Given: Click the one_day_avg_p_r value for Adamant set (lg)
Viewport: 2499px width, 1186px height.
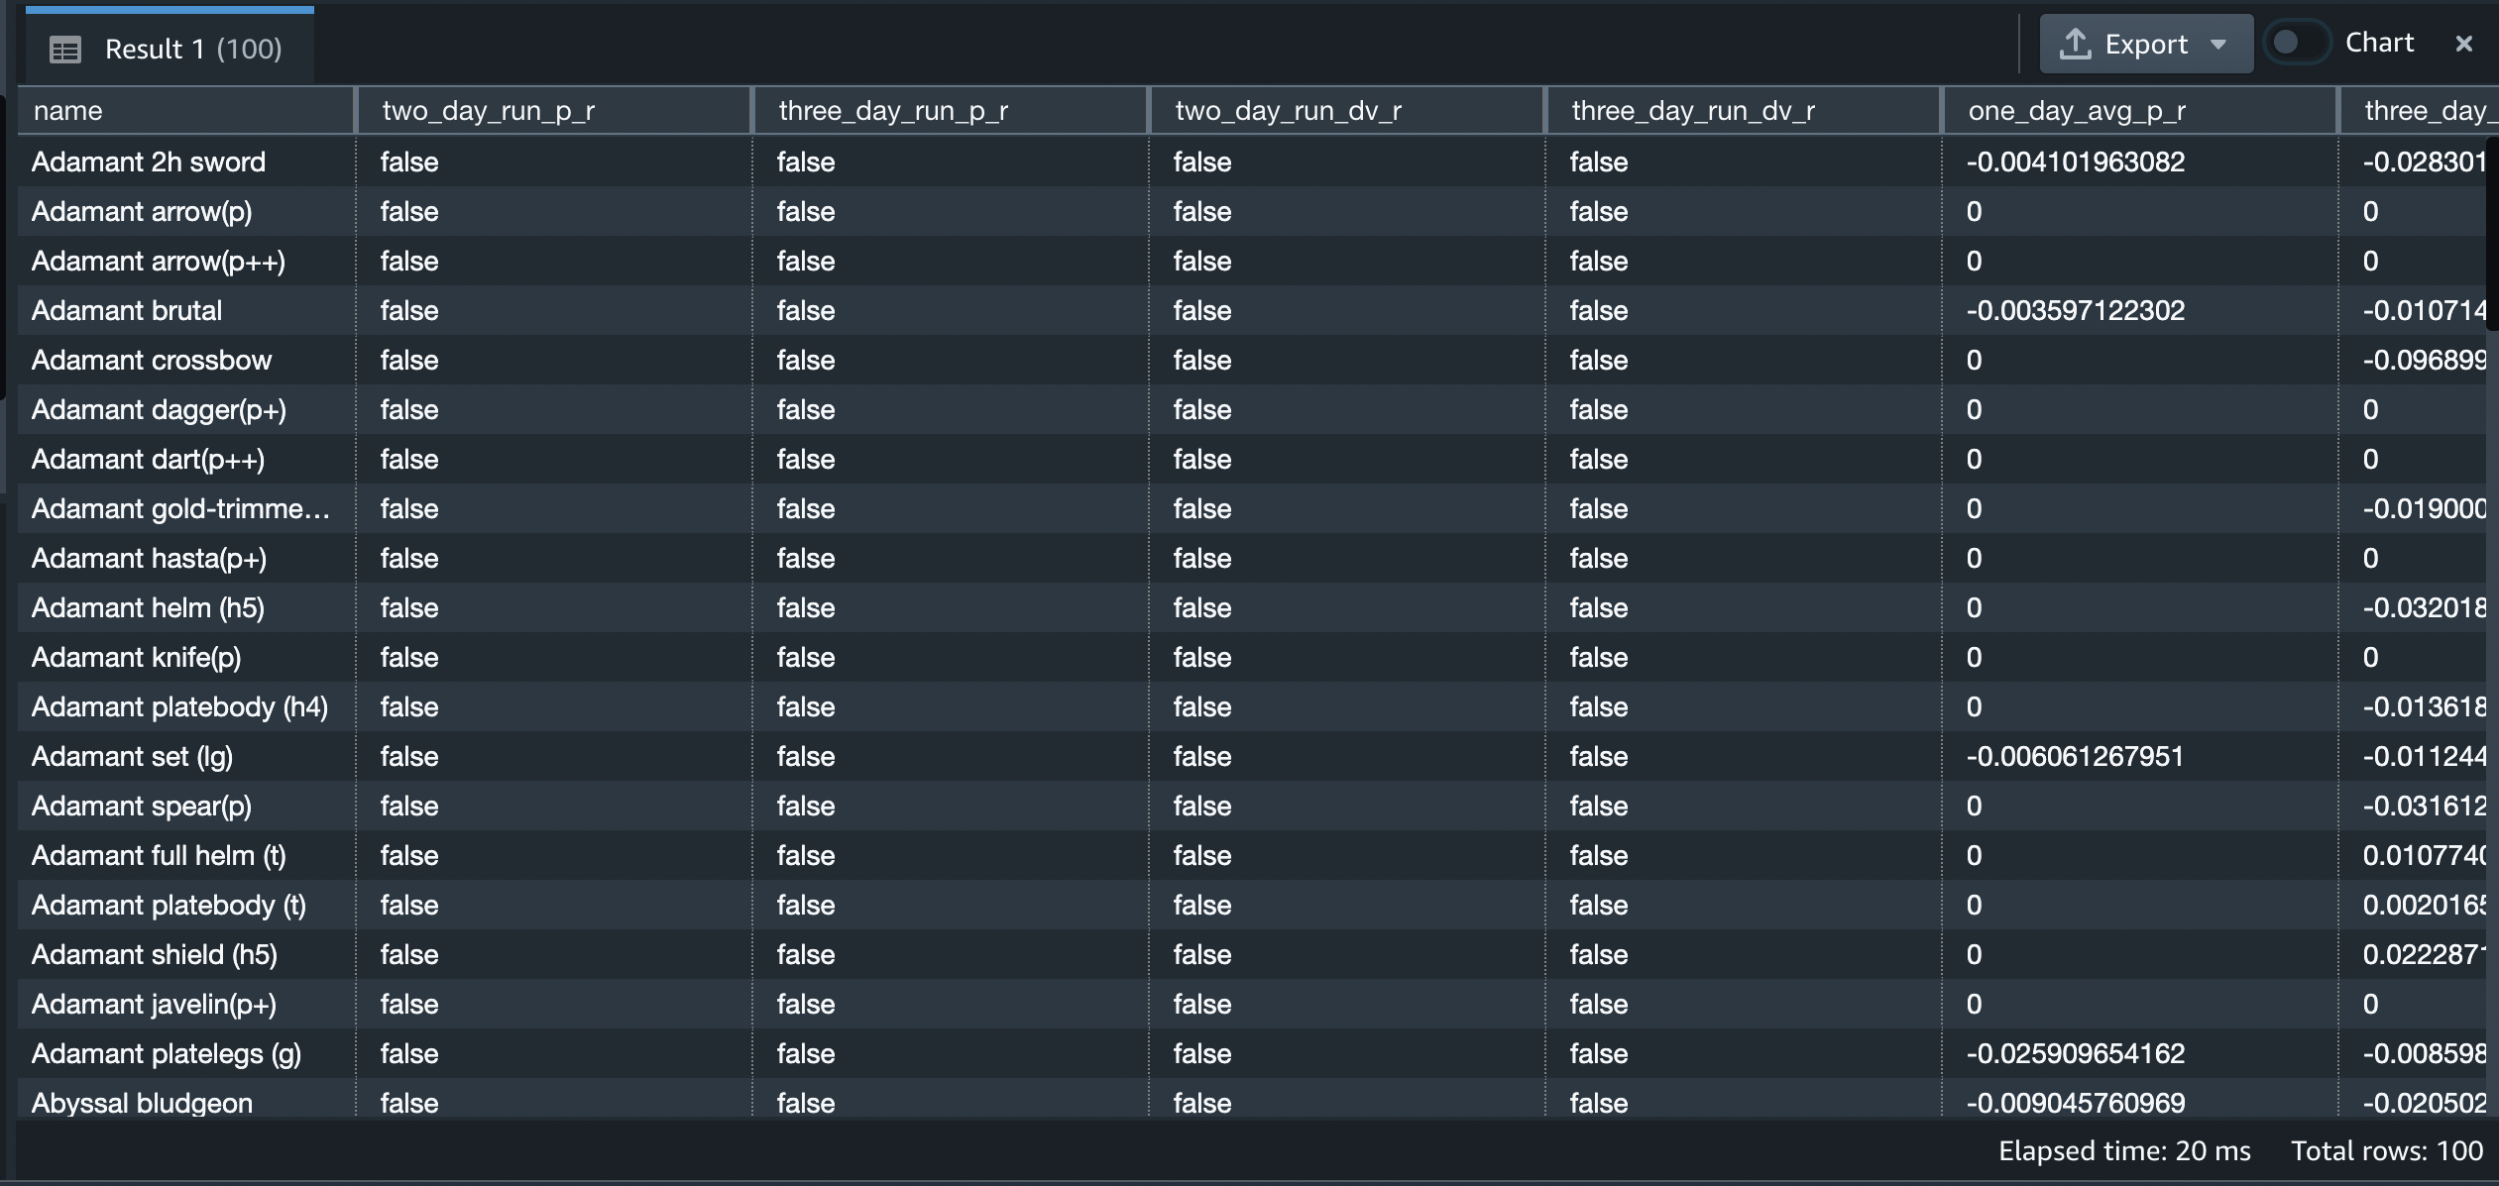Looking at the screenshot, I should pos(2074,755).
